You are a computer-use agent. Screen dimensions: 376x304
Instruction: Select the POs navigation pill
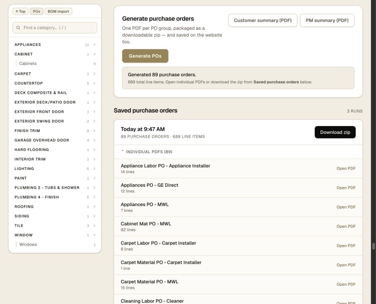36,11
